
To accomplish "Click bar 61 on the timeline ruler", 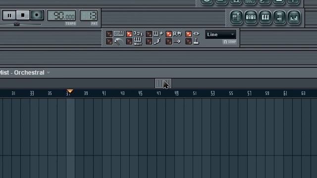I will (x=285, y=93).
